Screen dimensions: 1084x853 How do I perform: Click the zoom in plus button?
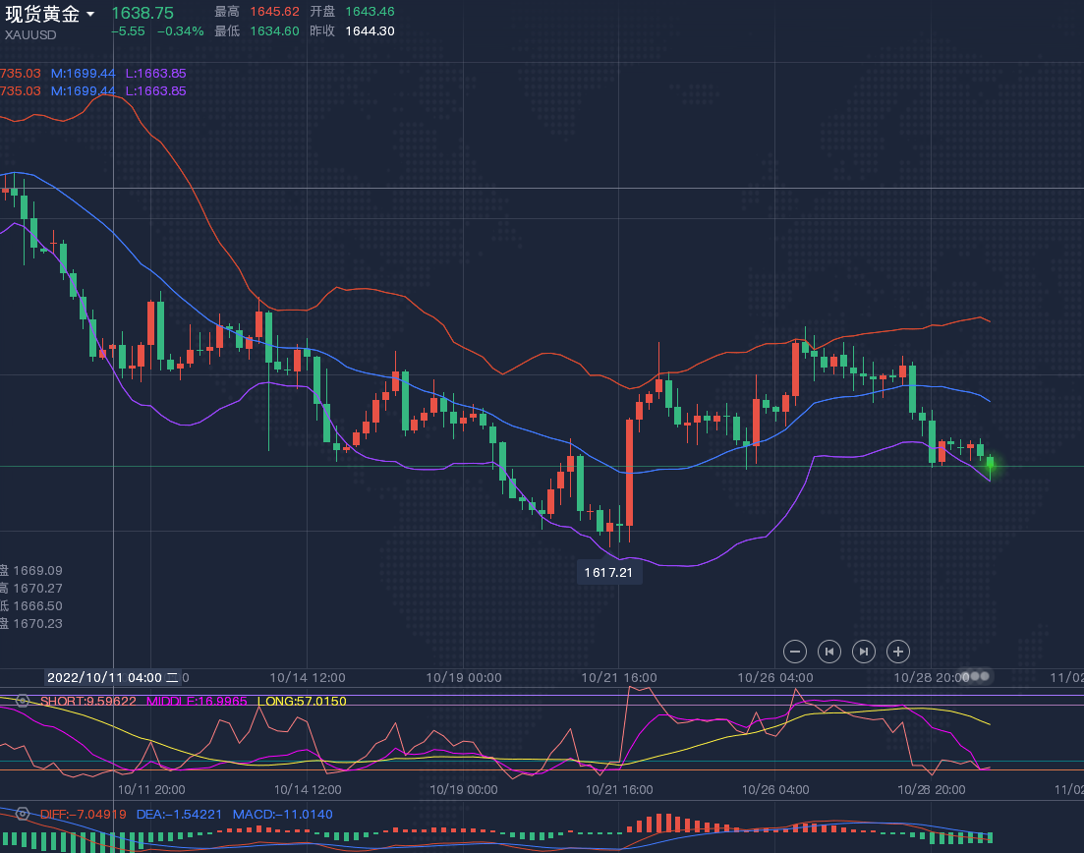[x=898, y=651]
